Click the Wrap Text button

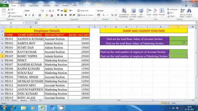(x=83, y=11)
